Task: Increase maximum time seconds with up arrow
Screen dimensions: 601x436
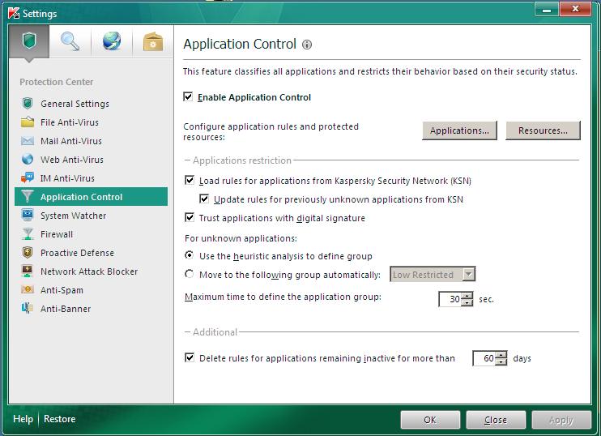Action: (467, 295)
